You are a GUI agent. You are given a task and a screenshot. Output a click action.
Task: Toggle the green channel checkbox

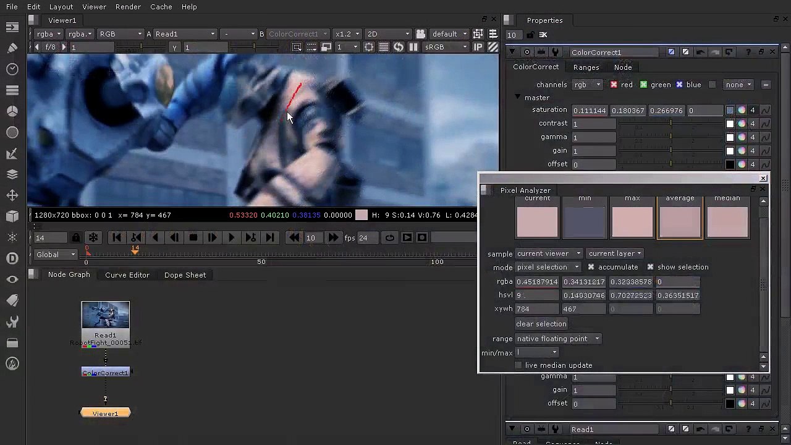(643, 85)
